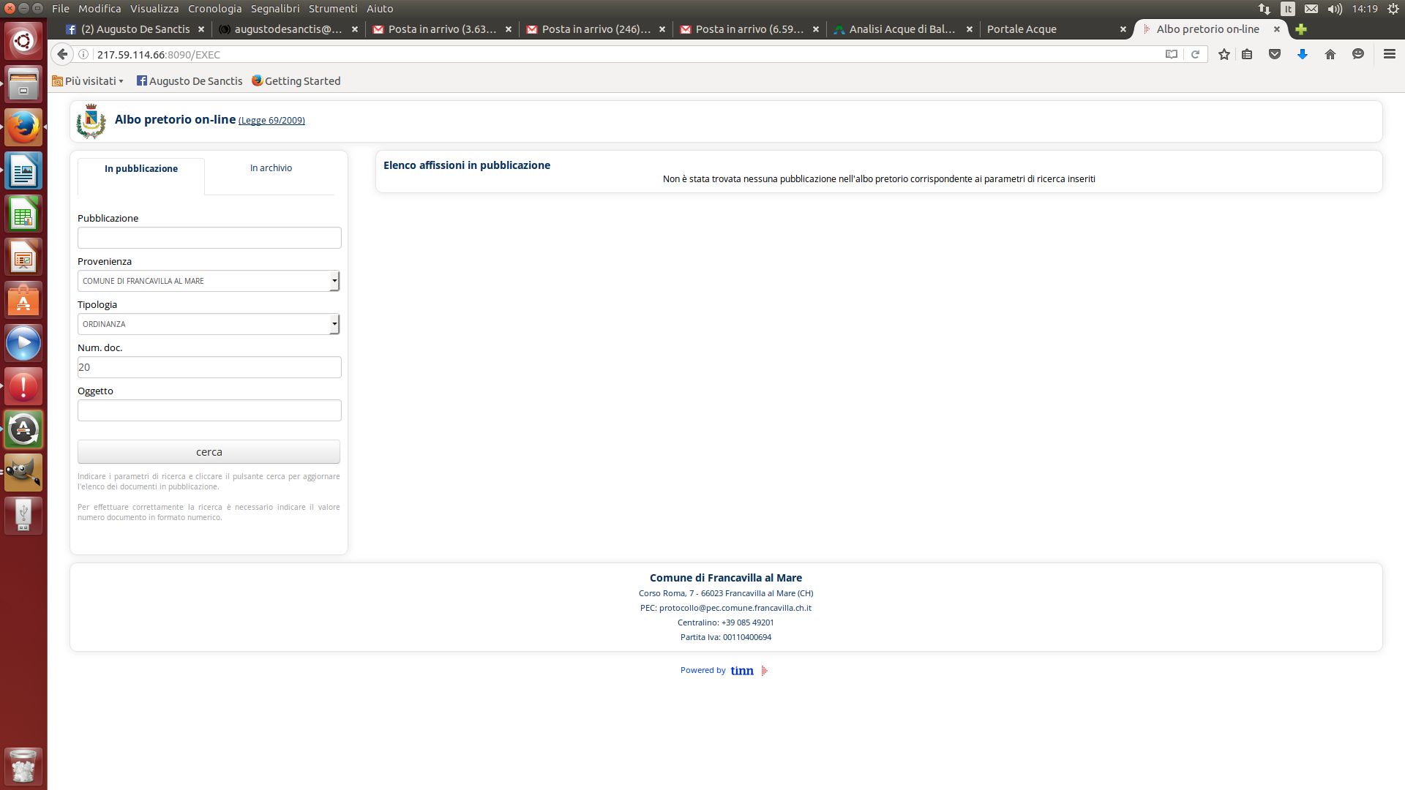The width and height of the screenshot is (1405, 790).
Task: Switch to the Portale Acque browser tab
Action: tap(1022, 29)
